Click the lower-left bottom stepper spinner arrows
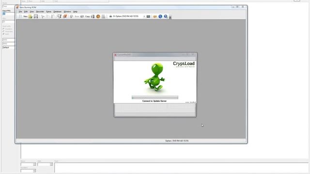Image resolution: width=310 pixels, height=174 pixels. pyautogui.click(x=34, y=171)
